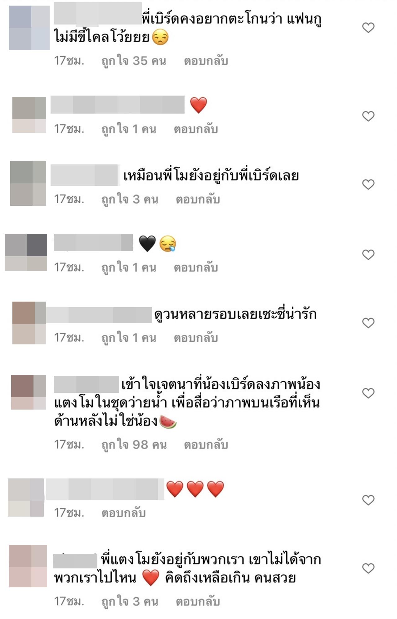Open avatar of the last commenter
The image size is (397, 619).
point(28,566)
